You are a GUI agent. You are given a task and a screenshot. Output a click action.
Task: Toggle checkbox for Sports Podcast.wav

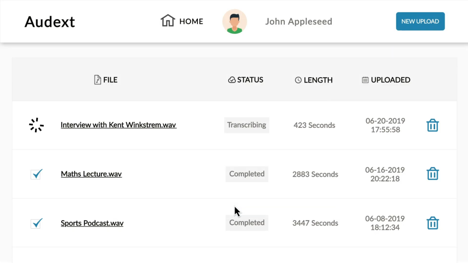click(37, 223)
